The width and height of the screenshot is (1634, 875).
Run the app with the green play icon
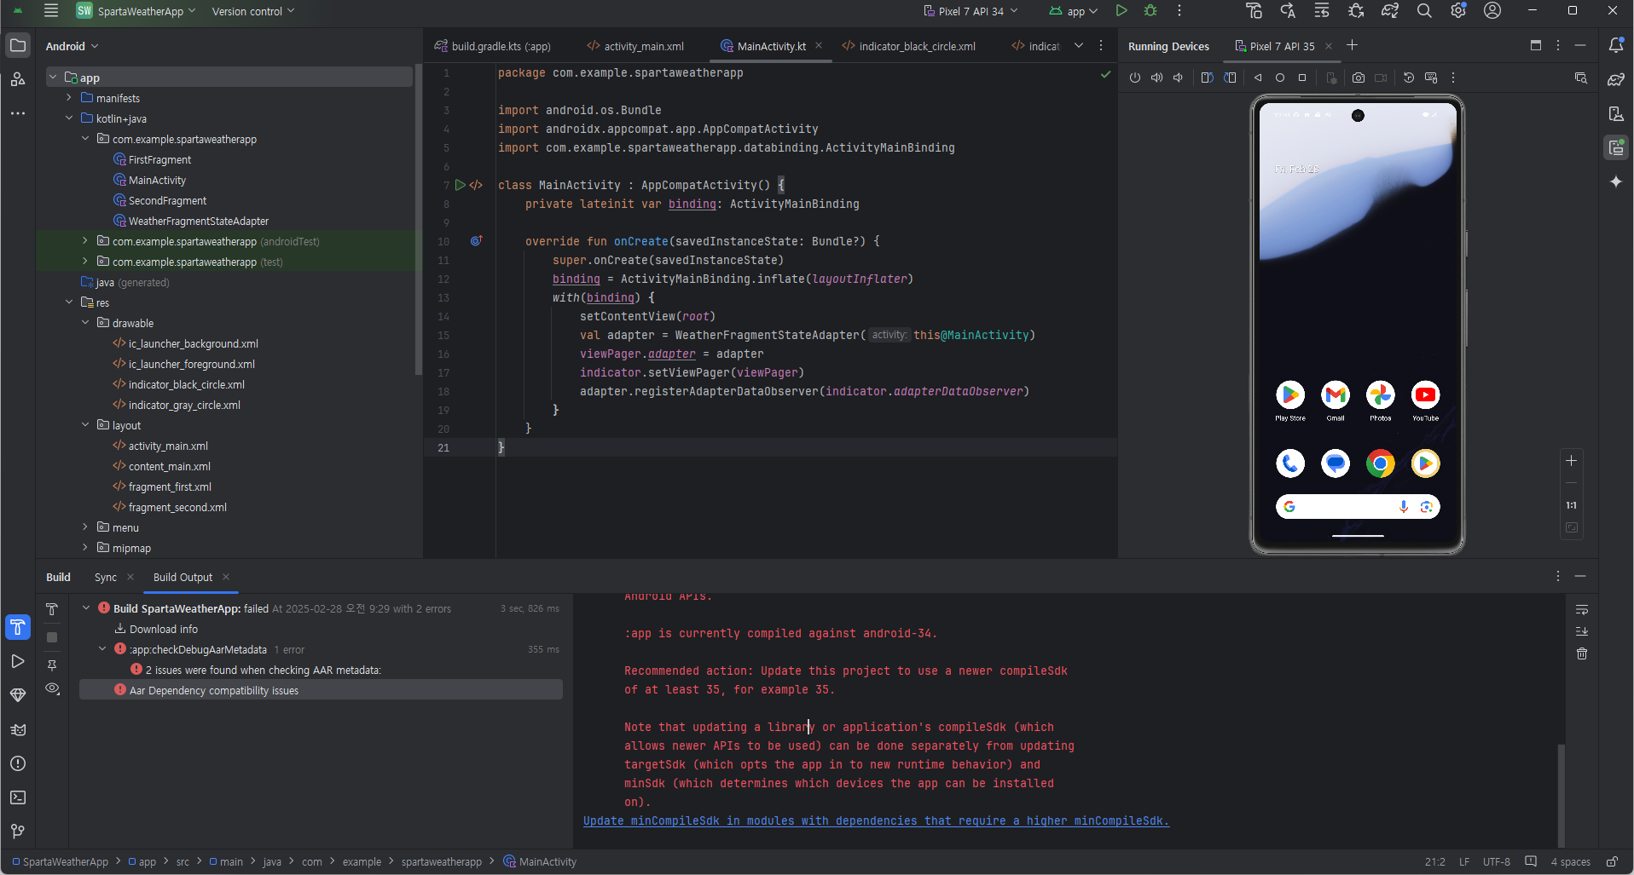pos(1121,11)
